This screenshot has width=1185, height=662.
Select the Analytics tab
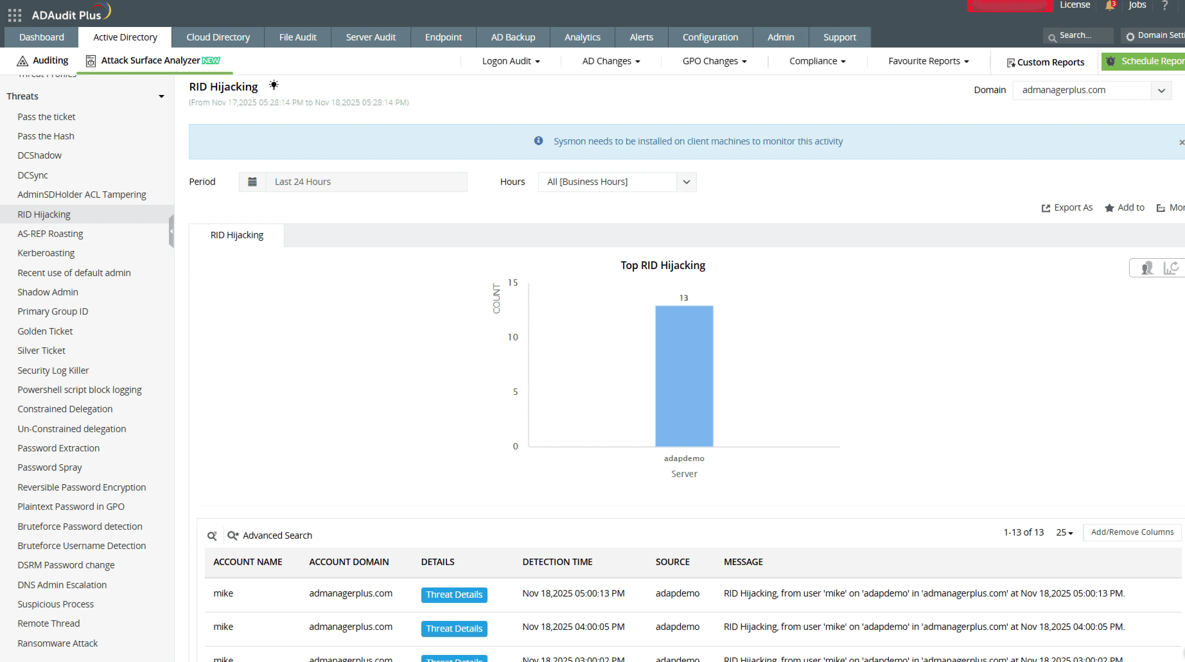(582, 37)
